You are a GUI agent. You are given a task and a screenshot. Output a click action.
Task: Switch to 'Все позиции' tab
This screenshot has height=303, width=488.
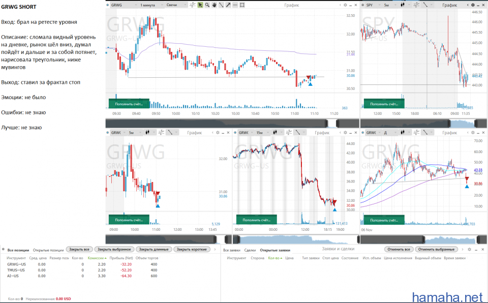tap(18, 250)
